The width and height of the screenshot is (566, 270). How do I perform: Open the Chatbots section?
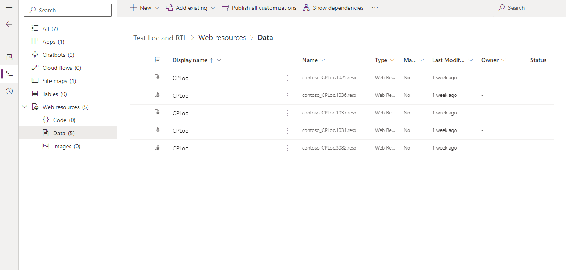[53, 54]
